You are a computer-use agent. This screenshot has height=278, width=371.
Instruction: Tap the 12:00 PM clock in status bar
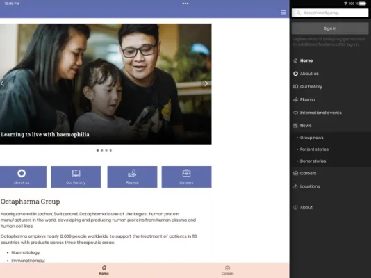click(12, 3)
